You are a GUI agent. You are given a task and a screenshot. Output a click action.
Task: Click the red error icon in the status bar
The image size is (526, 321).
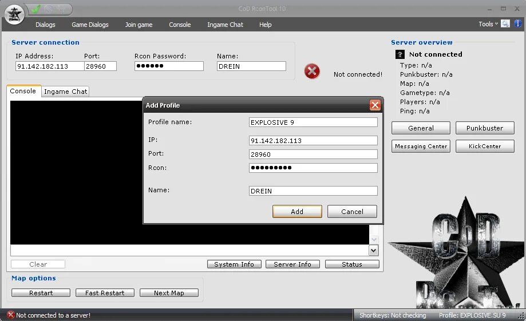tap(11, 315)
